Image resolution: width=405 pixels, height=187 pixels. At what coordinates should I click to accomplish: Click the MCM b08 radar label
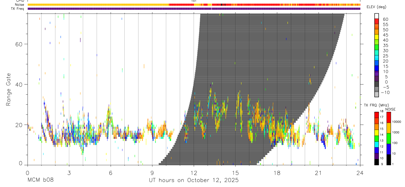[40, 180]
